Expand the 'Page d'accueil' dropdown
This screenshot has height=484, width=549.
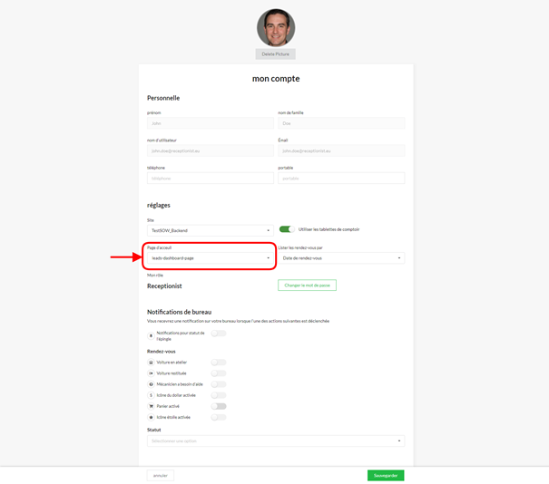(210, 258)
